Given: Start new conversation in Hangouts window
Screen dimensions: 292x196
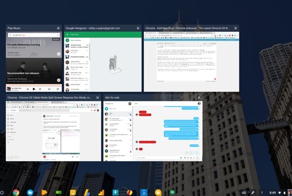Looking at the screenshot, I should click(76, 40).
